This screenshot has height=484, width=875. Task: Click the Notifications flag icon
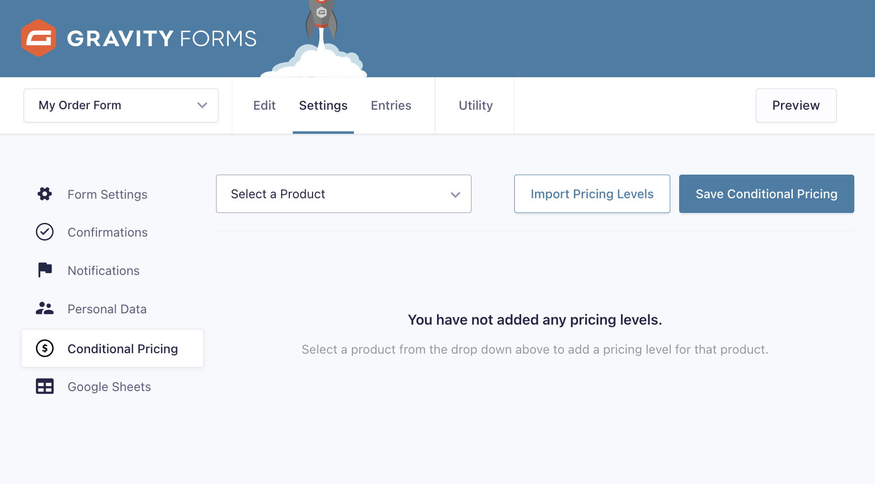(x=45, y=270)
